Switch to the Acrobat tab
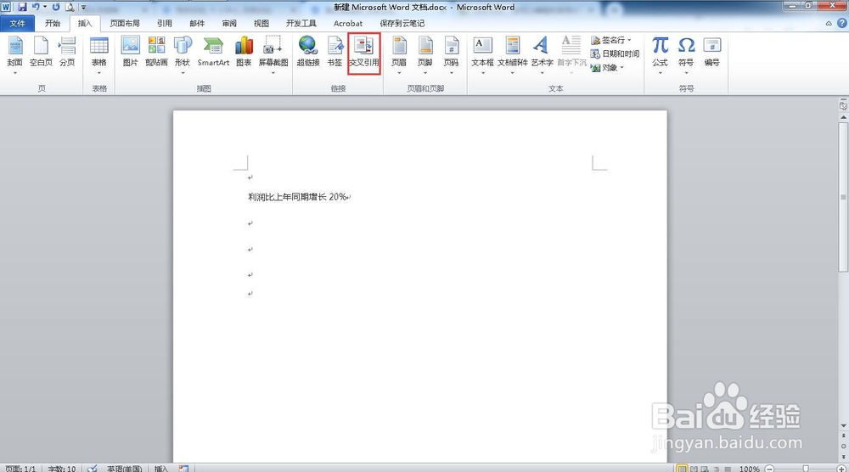Screen dimensions: 849x472 click(348, 23)
